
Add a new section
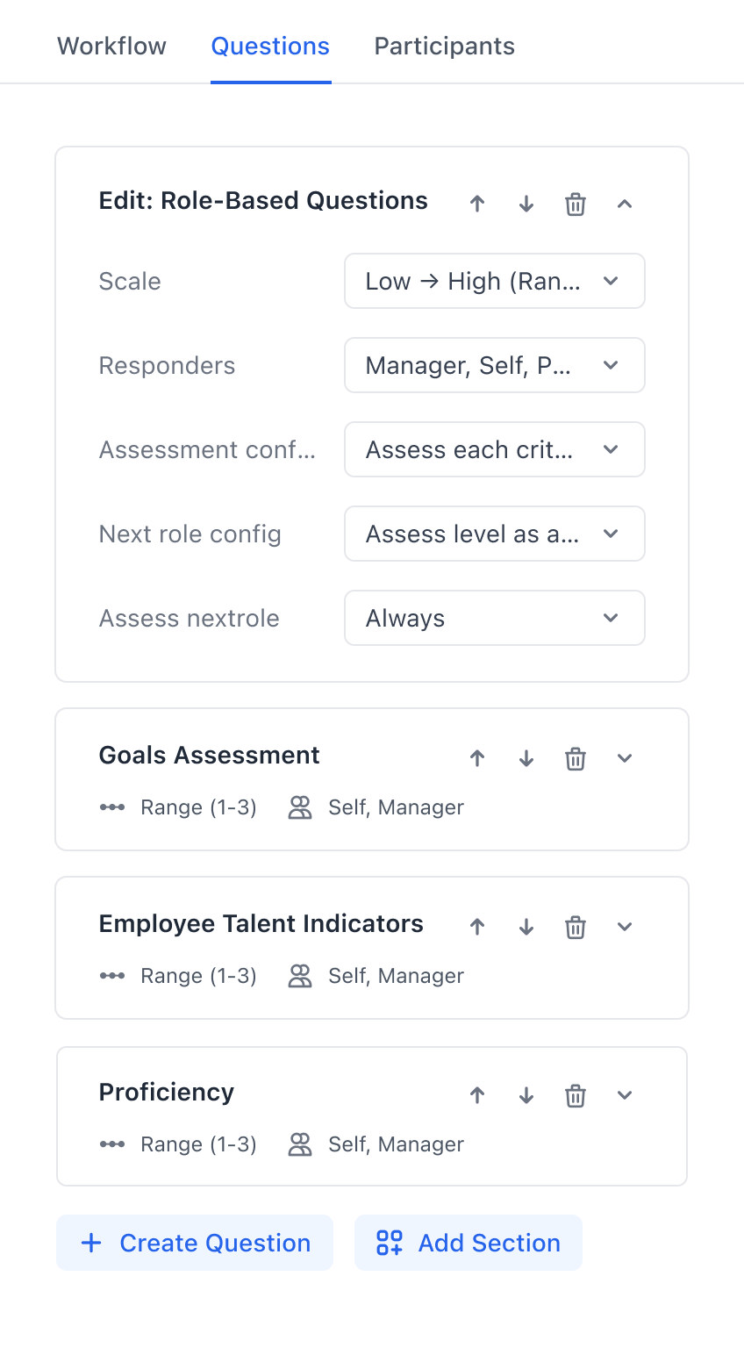click(x=468, y=1243)
